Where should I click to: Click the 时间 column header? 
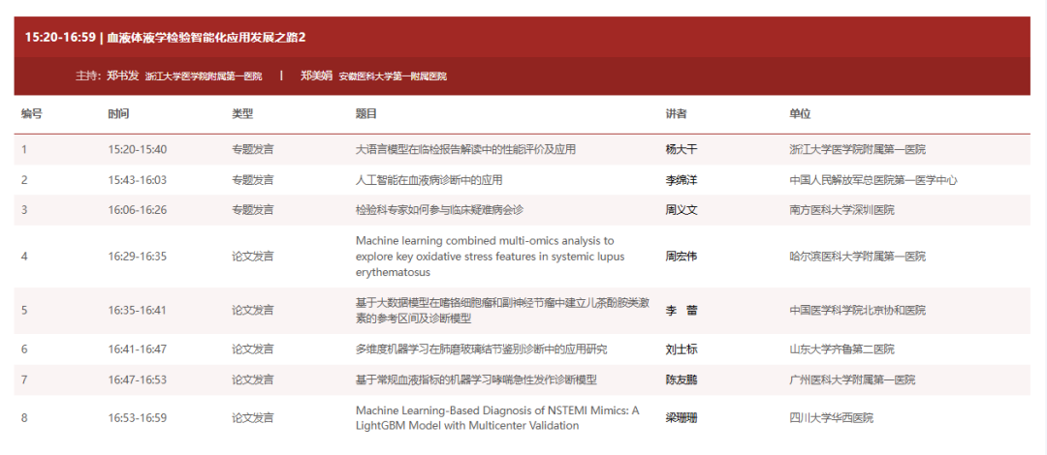(x=118, y=114)
